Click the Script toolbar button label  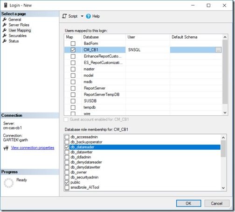click(x=73, y=16)
